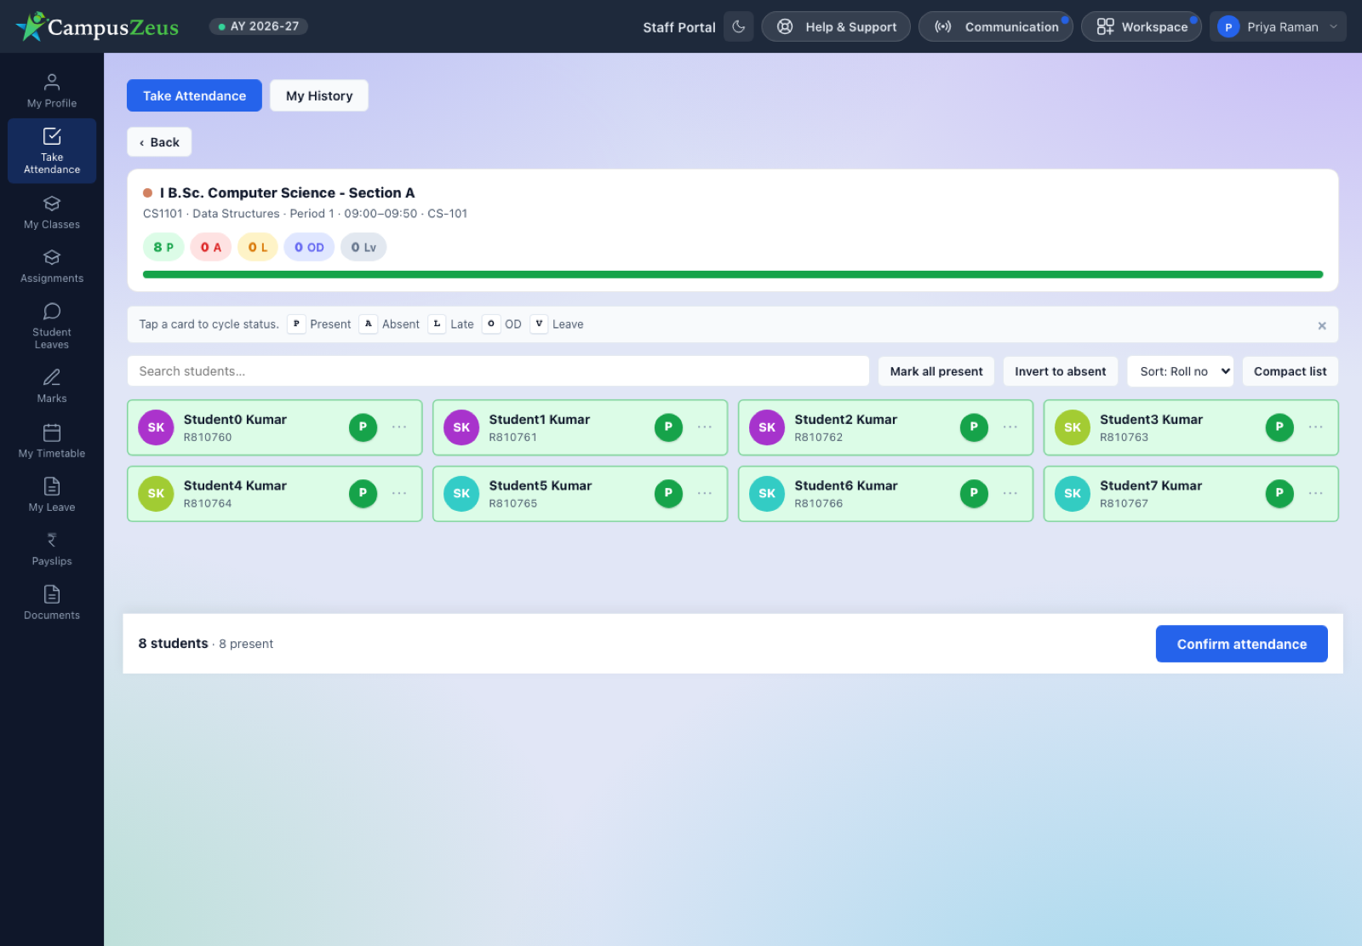The width and height of the screenshot is (1362, 946).
Task: Open the Marks pencil icon
Action: coord(52,377)
